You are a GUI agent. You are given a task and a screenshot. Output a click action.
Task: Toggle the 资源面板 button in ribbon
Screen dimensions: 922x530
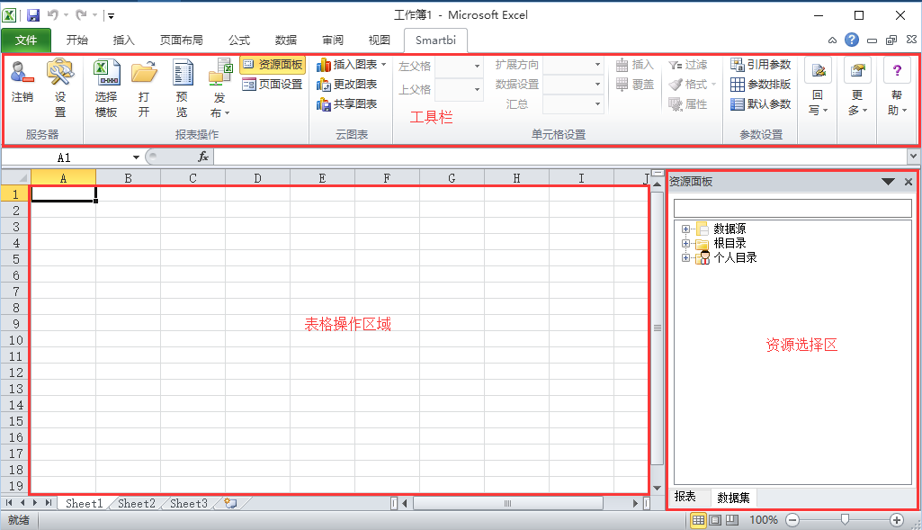273,64
